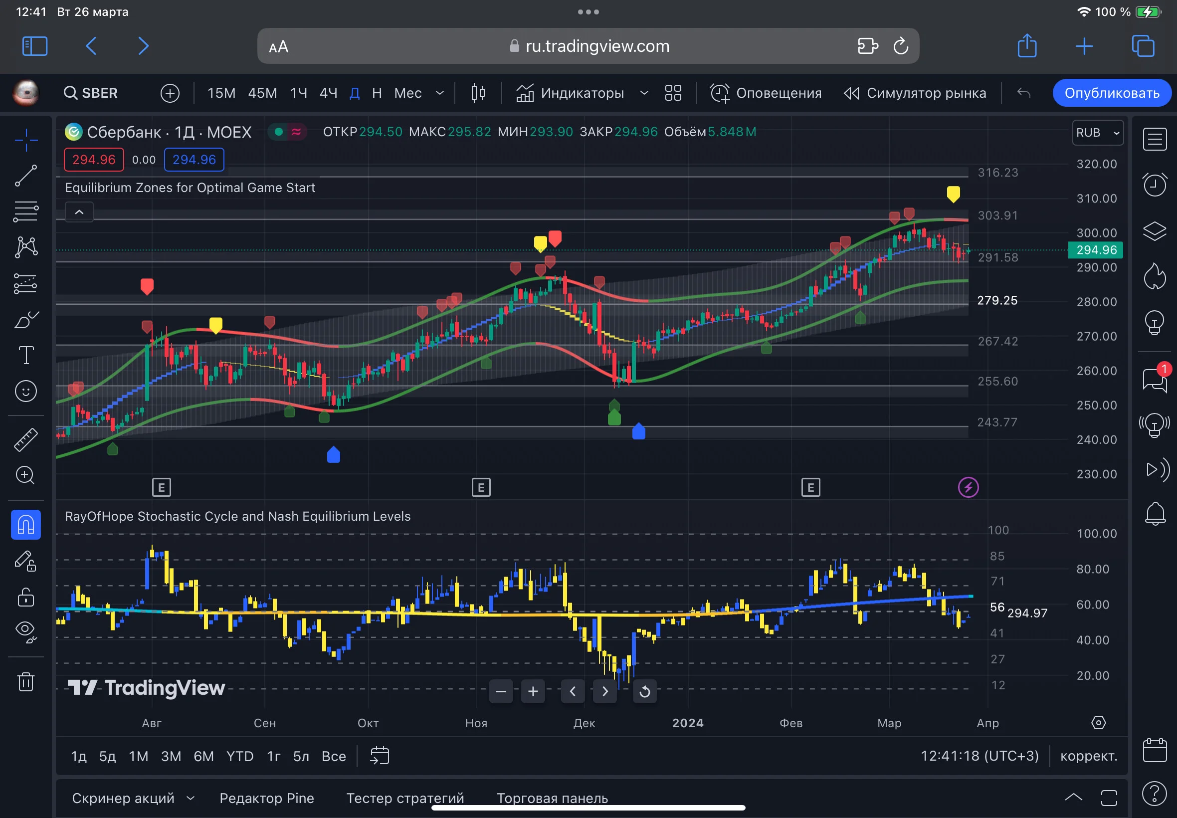
Task: Open the long position forecasting tool
Action: pyautogui.click(x=25, y=283)
